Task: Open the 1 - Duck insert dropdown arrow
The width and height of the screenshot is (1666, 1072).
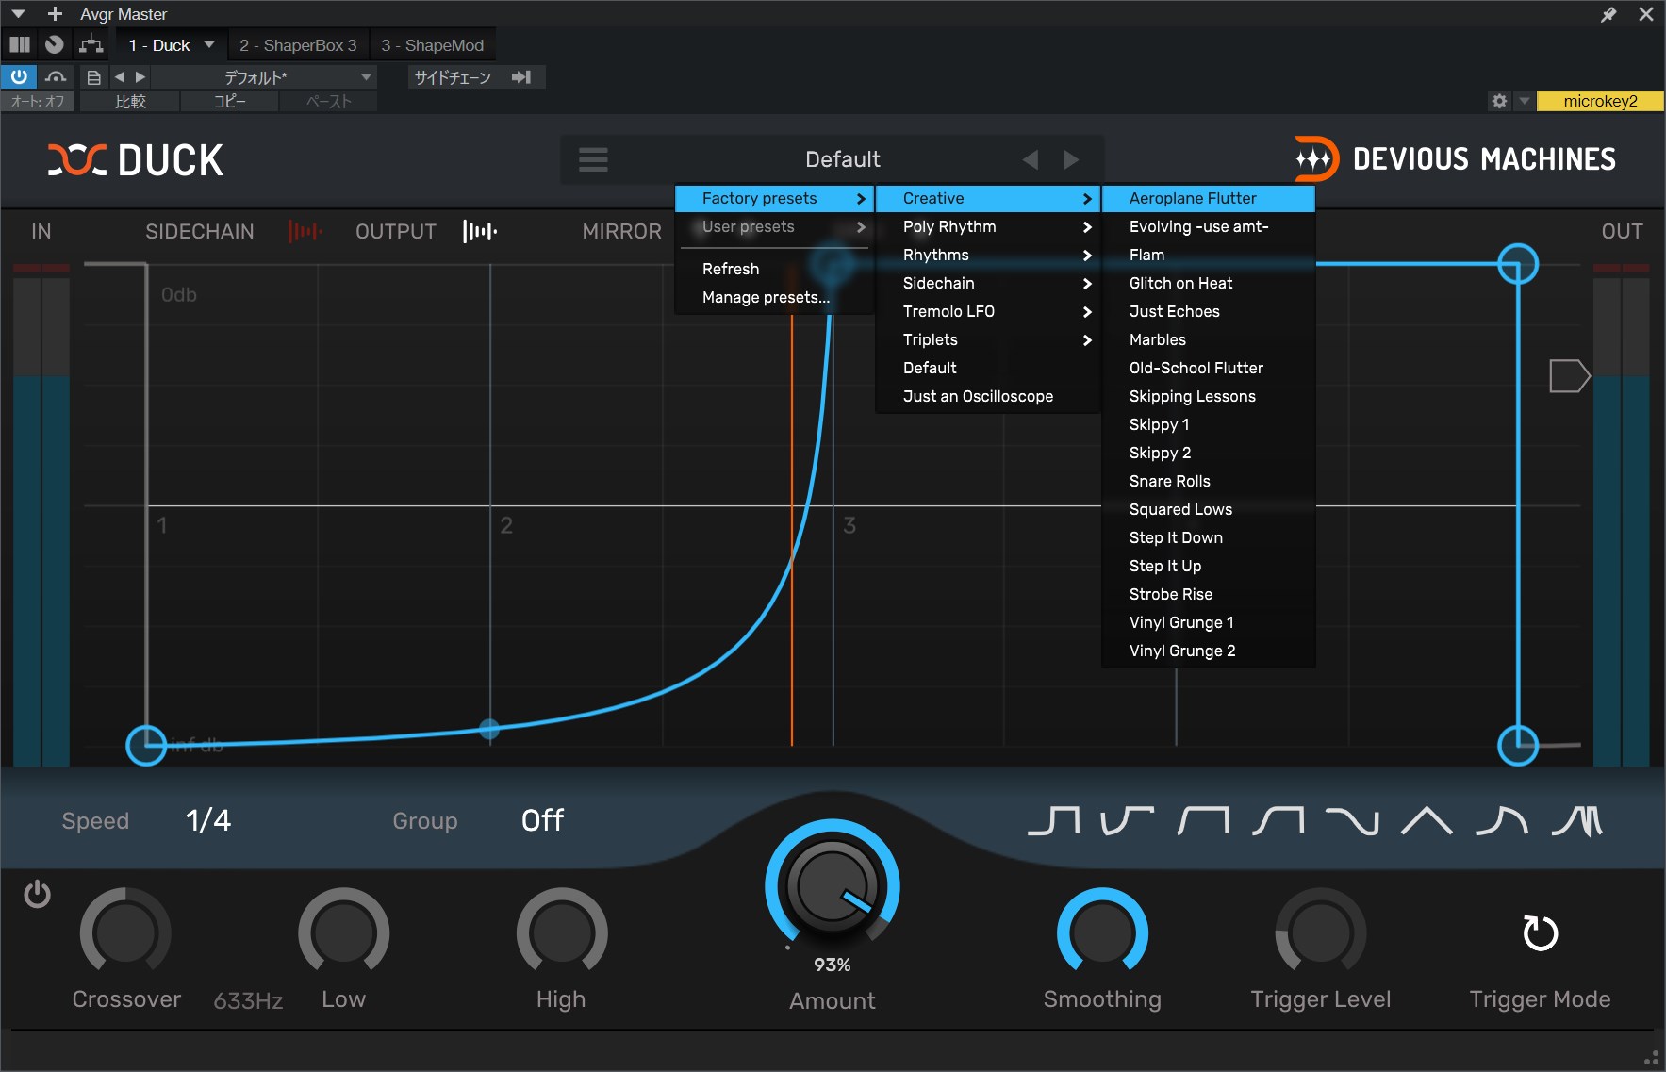Action: pyautogui.click(x=209, y=44)
